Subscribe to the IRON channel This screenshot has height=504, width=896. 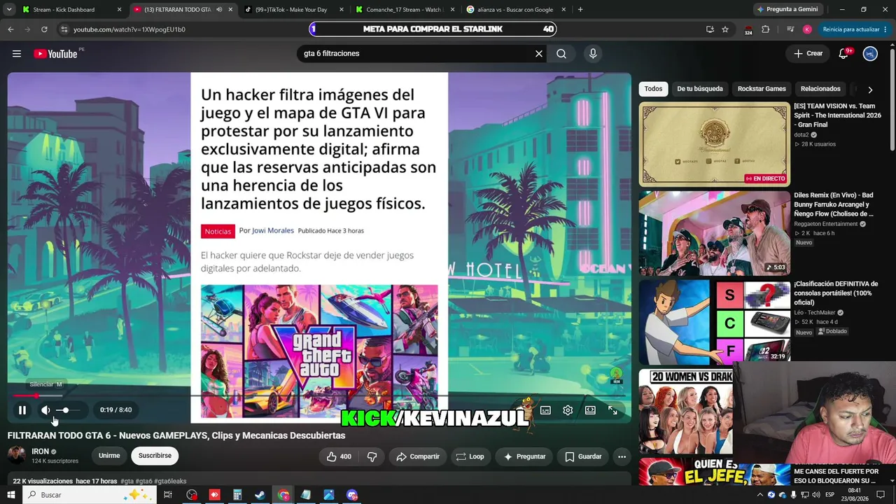(x=155, y=456)
